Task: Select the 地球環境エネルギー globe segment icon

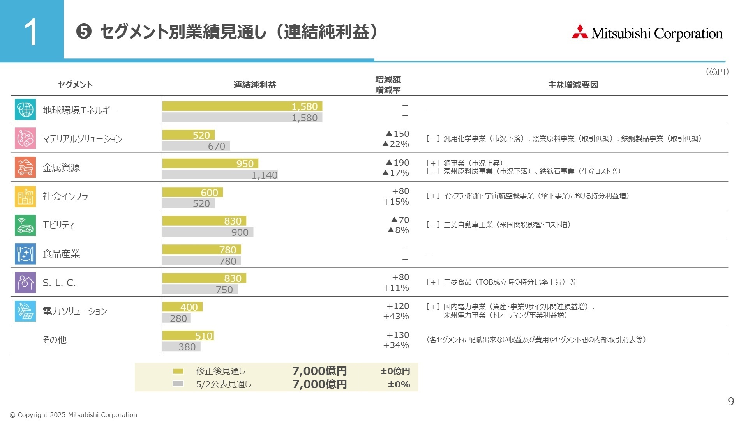Action: click(x=25, y=110)
